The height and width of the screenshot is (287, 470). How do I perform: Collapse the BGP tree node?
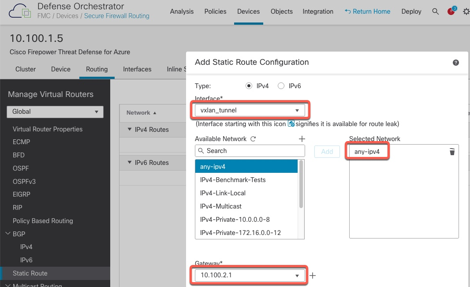point(8,234)
